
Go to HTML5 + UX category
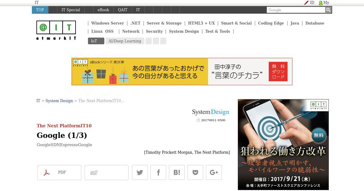tap(201, 23)
